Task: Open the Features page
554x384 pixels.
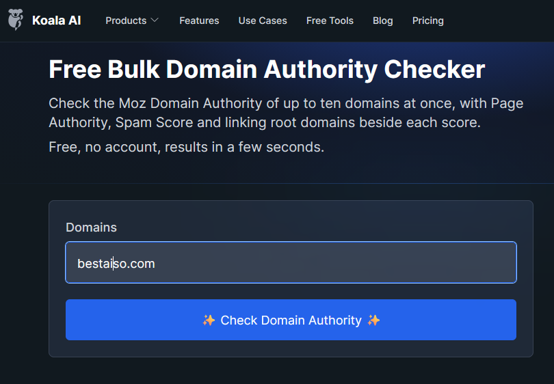Action: pos(199,20)
